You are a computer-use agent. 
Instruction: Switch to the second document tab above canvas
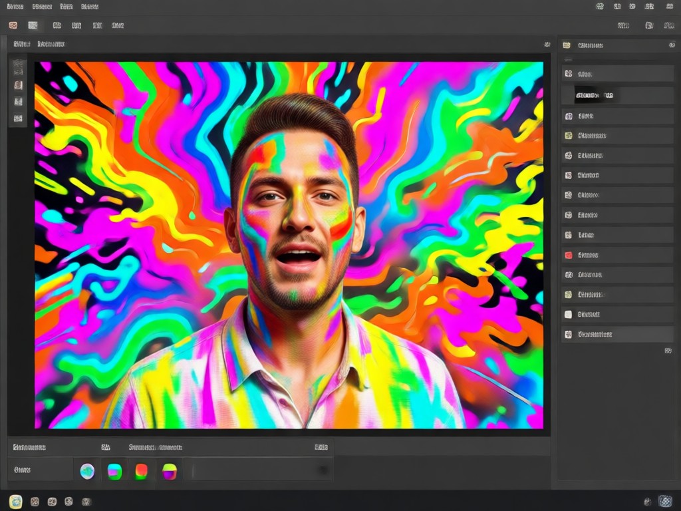point(51,44)
